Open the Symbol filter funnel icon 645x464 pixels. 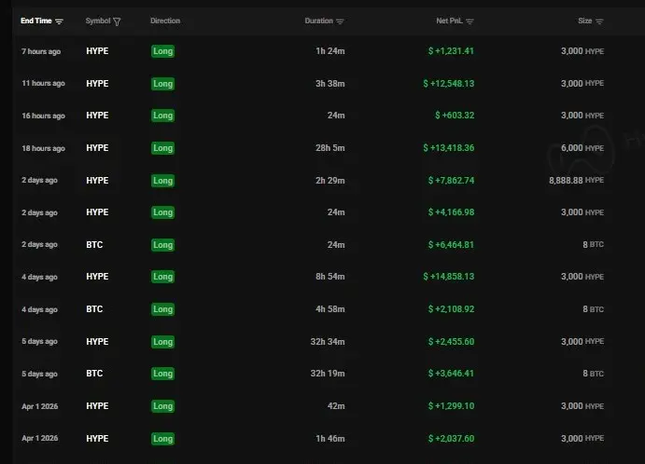[117, 21]
